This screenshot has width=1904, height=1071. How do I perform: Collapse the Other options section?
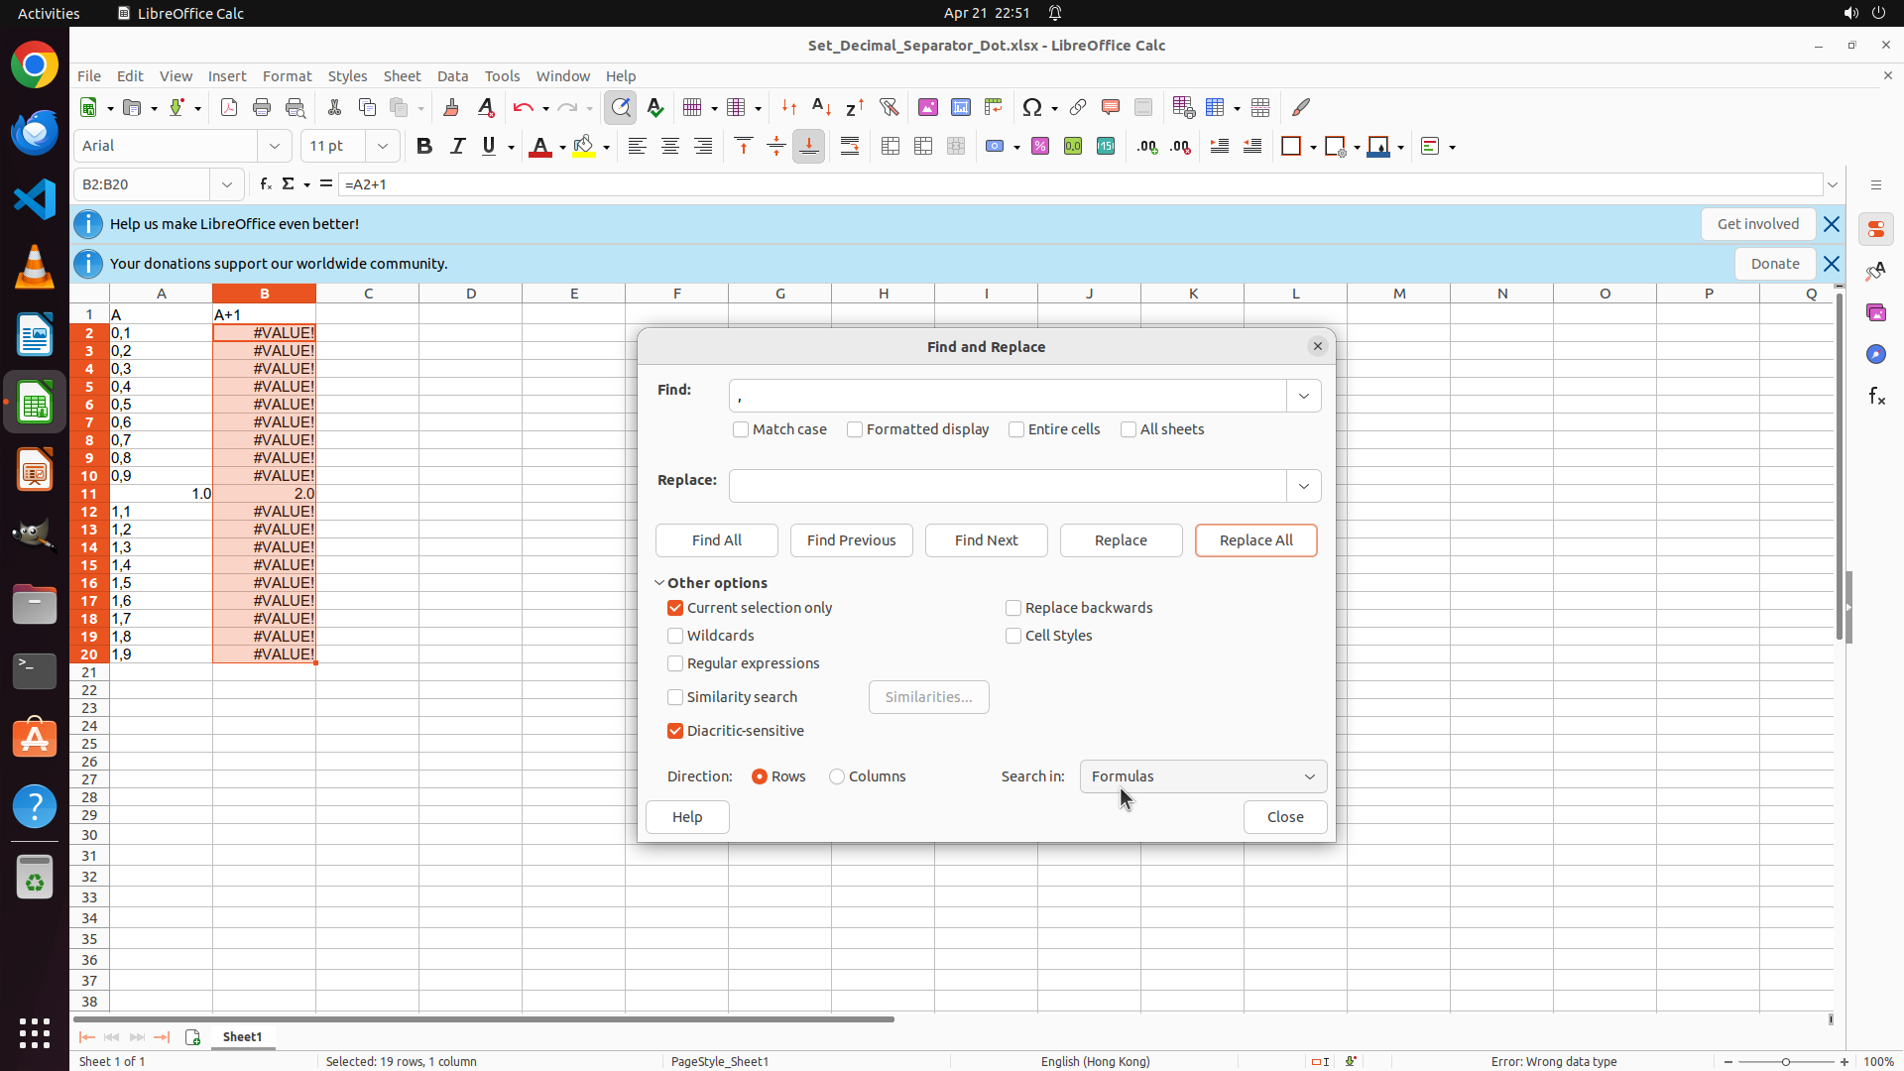coord(659,583)
